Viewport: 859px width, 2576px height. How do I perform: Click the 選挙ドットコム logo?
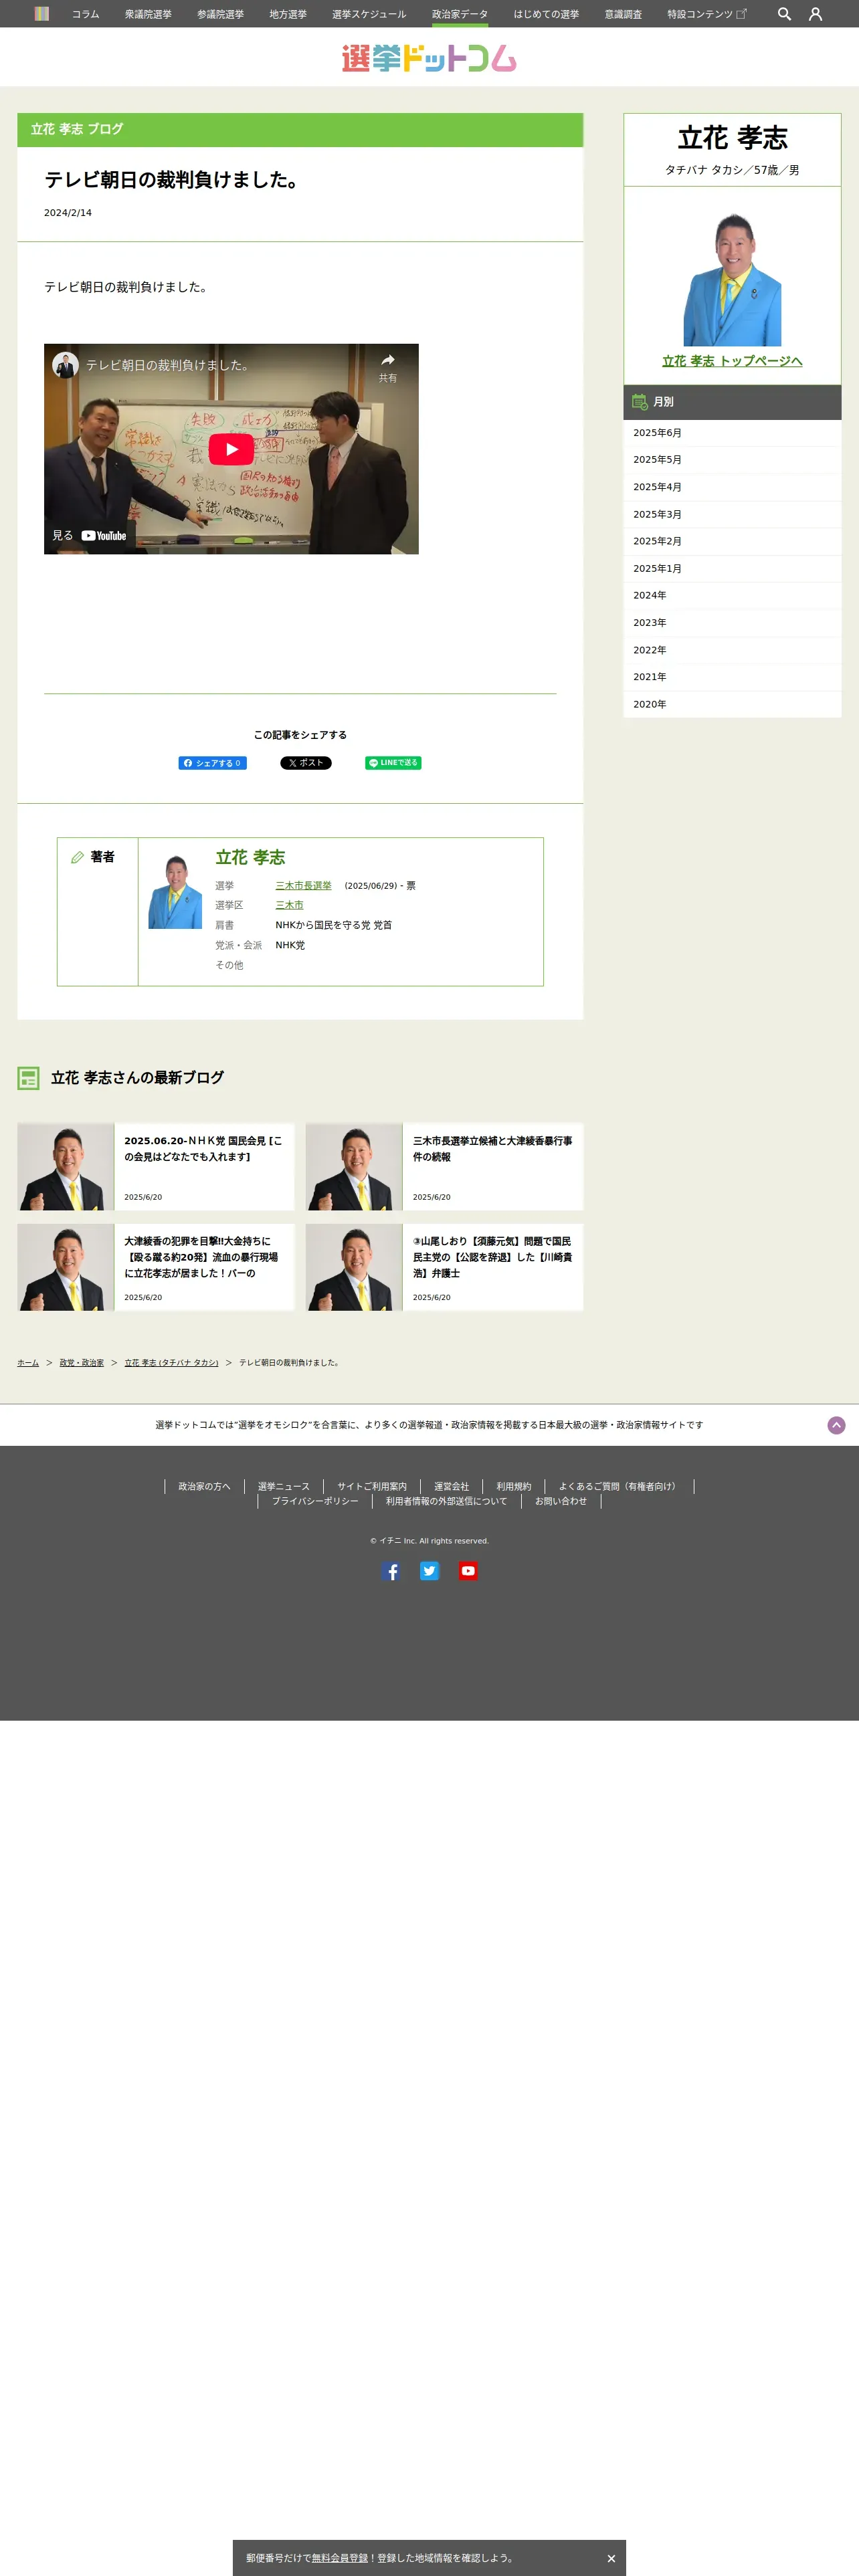[x=429, y=58]
